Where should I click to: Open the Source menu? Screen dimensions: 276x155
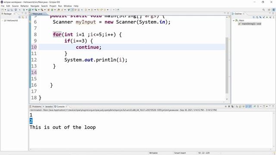(15, 6)
